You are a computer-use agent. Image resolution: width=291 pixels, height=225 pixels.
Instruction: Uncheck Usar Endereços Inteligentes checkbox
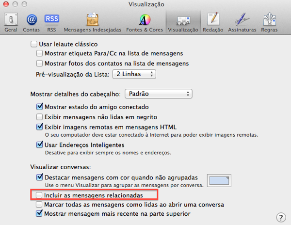[x=40, y=145]
